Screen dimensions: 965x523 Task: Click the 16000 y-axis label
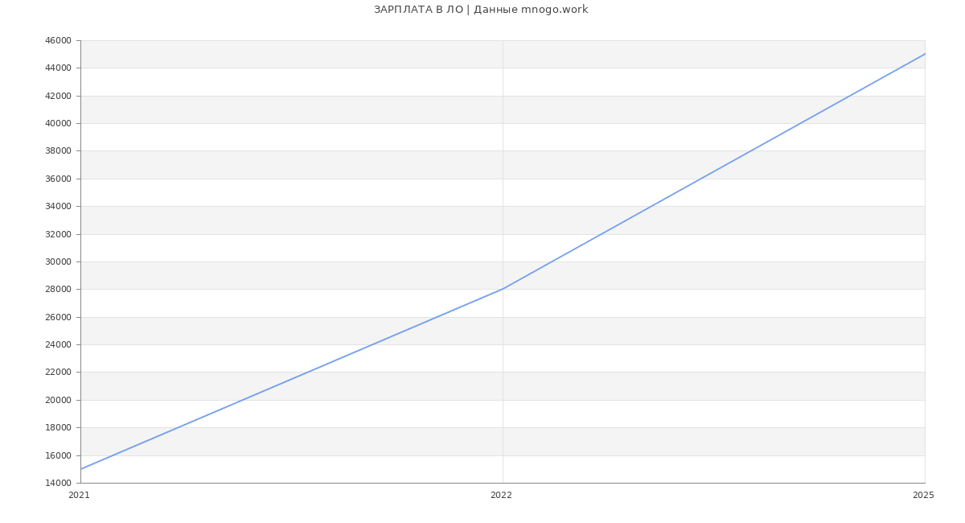tap(58, 455)
